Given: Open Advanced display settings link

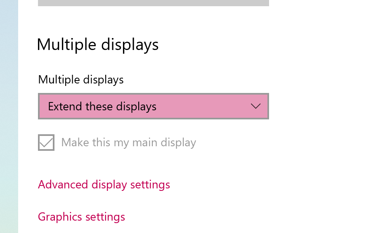Looking at the screenshot, I should click(104, 185).
